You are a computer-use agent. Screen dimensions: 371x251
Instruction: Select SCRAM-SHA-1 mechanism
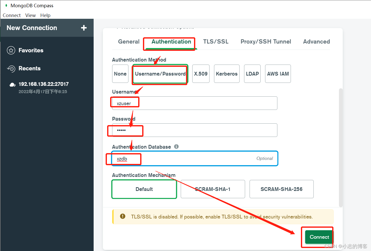point(213,189)
